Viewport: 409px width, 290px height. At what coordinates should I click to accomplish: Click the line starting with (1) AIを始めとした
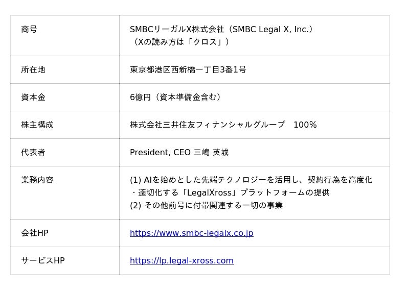pos(251,180)
